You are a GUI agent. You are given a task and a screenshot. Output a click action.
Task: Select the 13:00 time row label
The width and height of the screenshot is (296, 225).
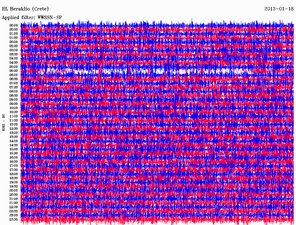point(14,133)
